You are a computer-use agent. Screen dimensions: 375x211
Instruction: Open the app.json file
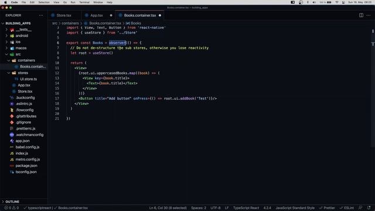click(22, 141)
